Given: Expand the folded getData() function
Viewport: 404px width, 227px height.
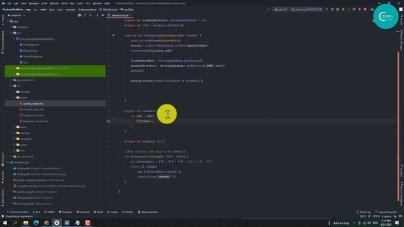Looking at the screenshot, I should coord(160,141).
